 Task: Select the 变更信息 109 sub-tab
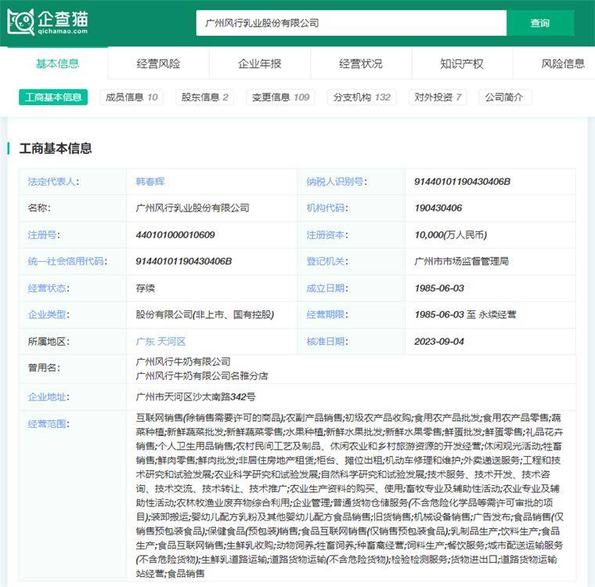pyautogui.click(x=280, y=97)
